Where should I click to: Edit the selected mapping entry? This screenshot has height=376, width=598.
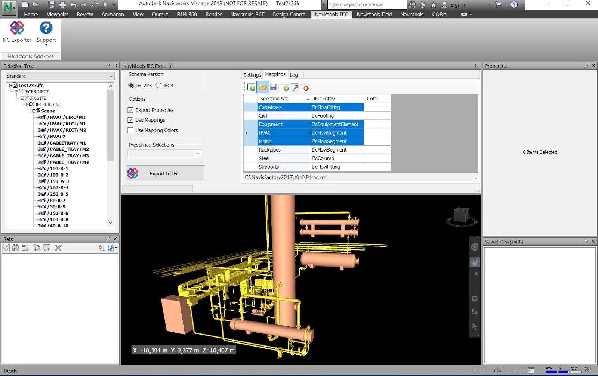coord(295,87)
